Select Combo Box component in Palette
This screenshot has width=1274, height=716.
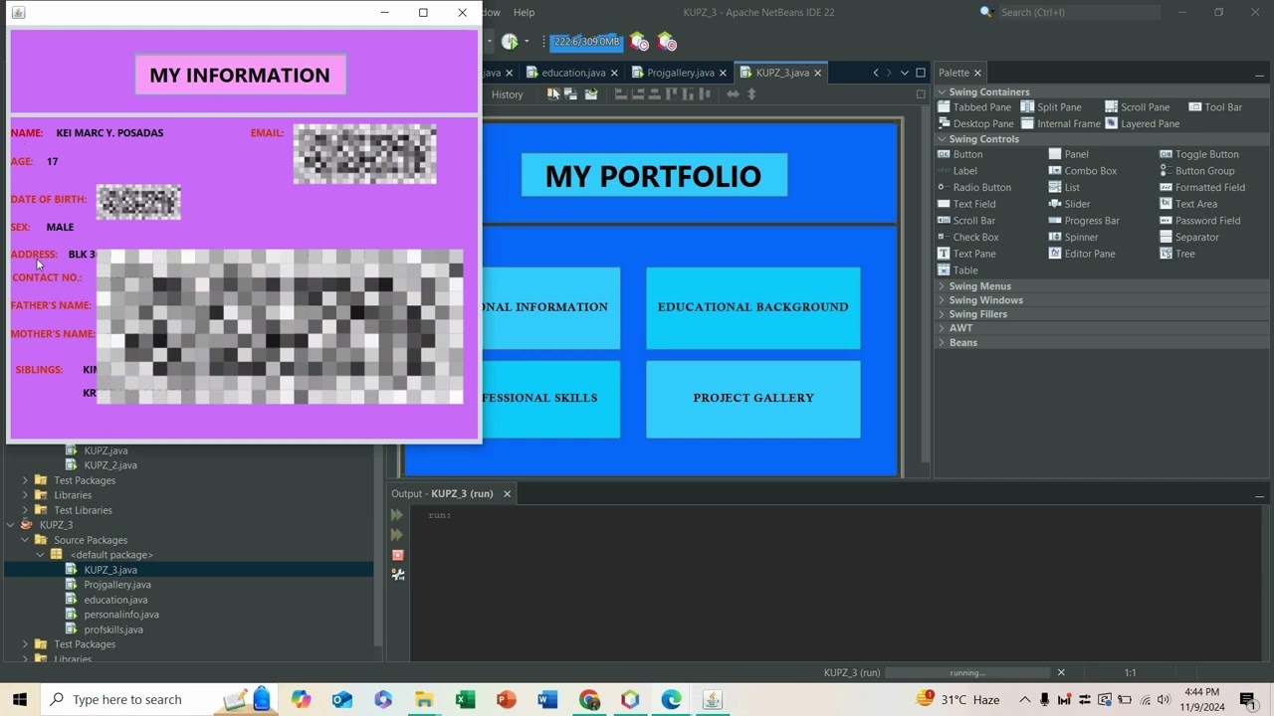pos(1083,171)
